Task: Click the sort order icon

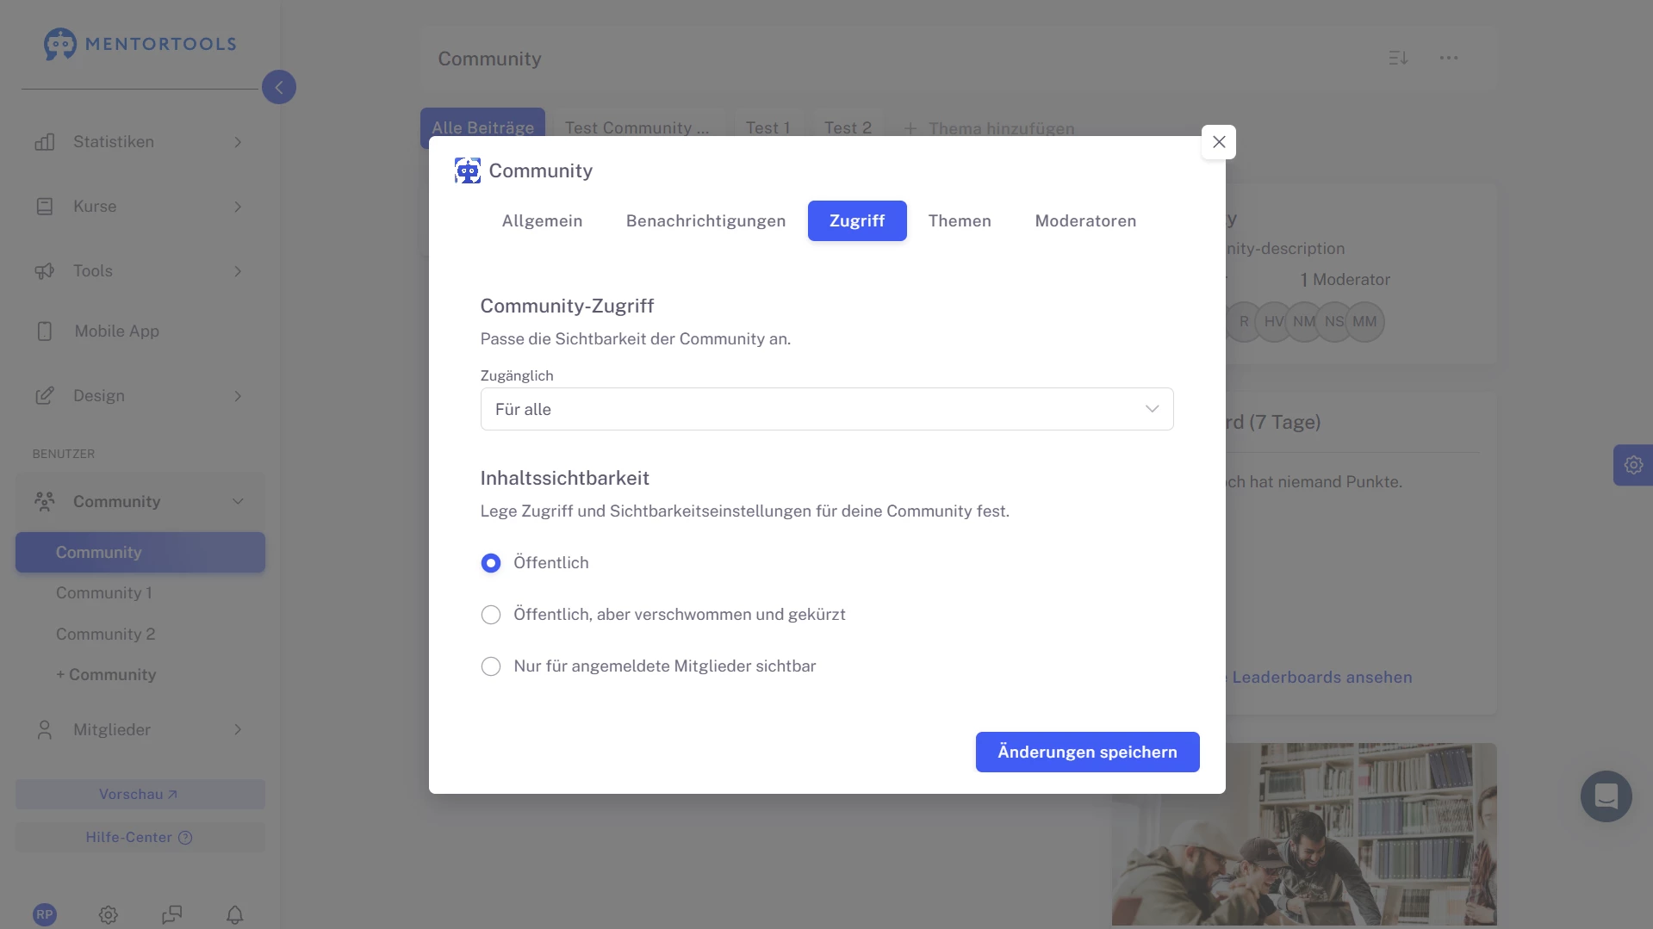Action: (x=1398, y=58)
